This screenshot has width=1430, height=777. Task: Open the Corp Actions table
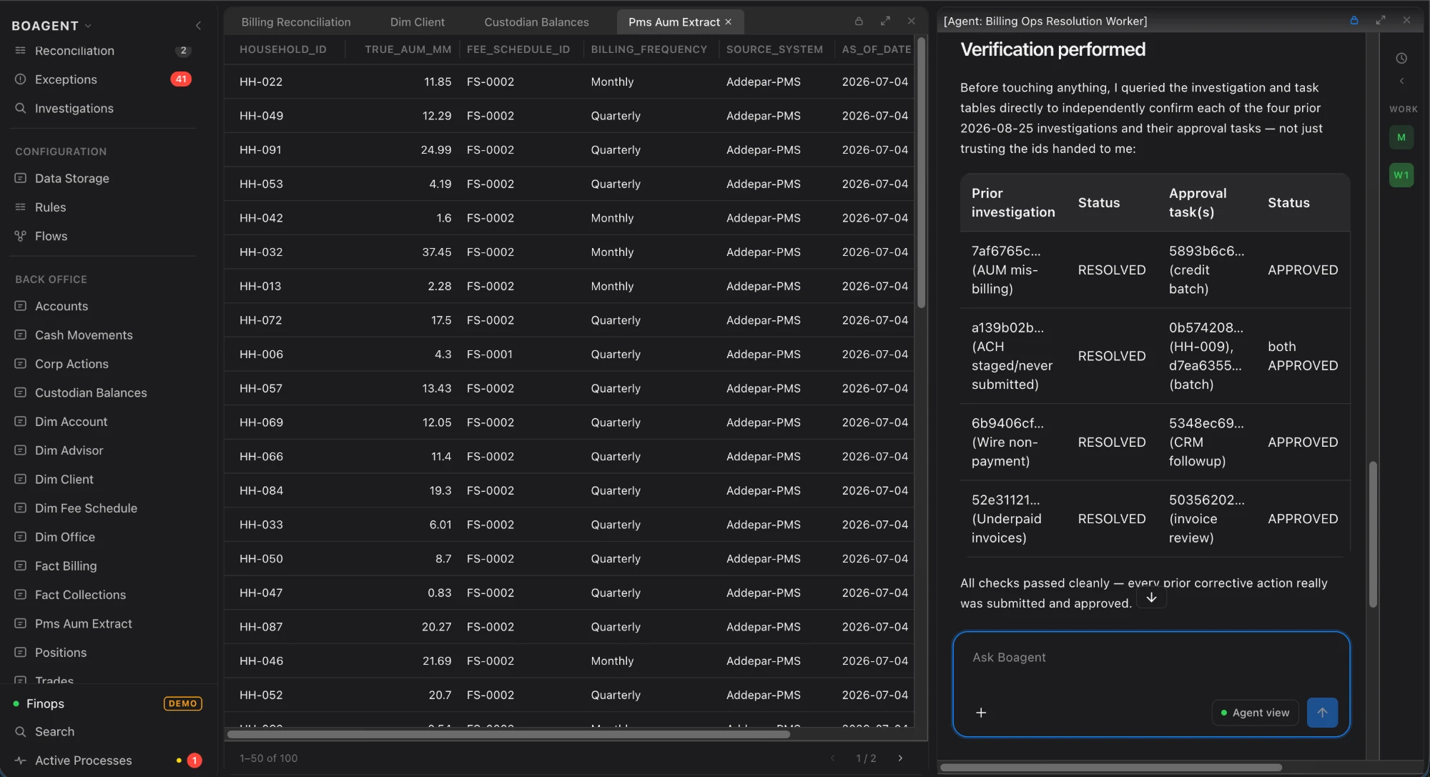(71, 364)
